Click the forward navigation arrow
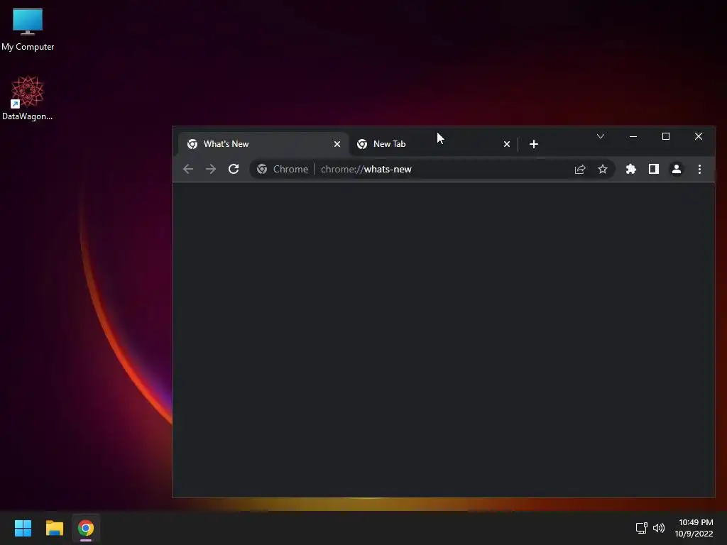Viewport: 727px width, 545px height. tap(210, 169)
